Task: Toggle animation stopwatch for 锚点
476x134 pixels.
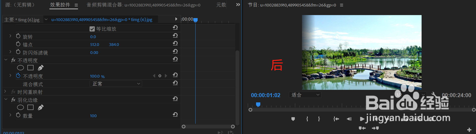Action: pos(18,44)
